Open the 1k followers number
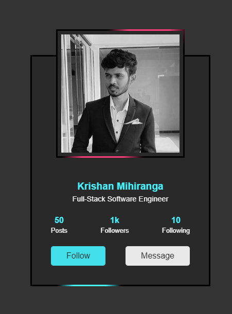232x314 pixels. [115, 220]
